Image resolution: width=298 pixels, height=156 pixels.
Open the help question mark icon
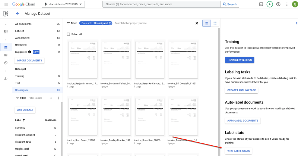tap(278, 4)
